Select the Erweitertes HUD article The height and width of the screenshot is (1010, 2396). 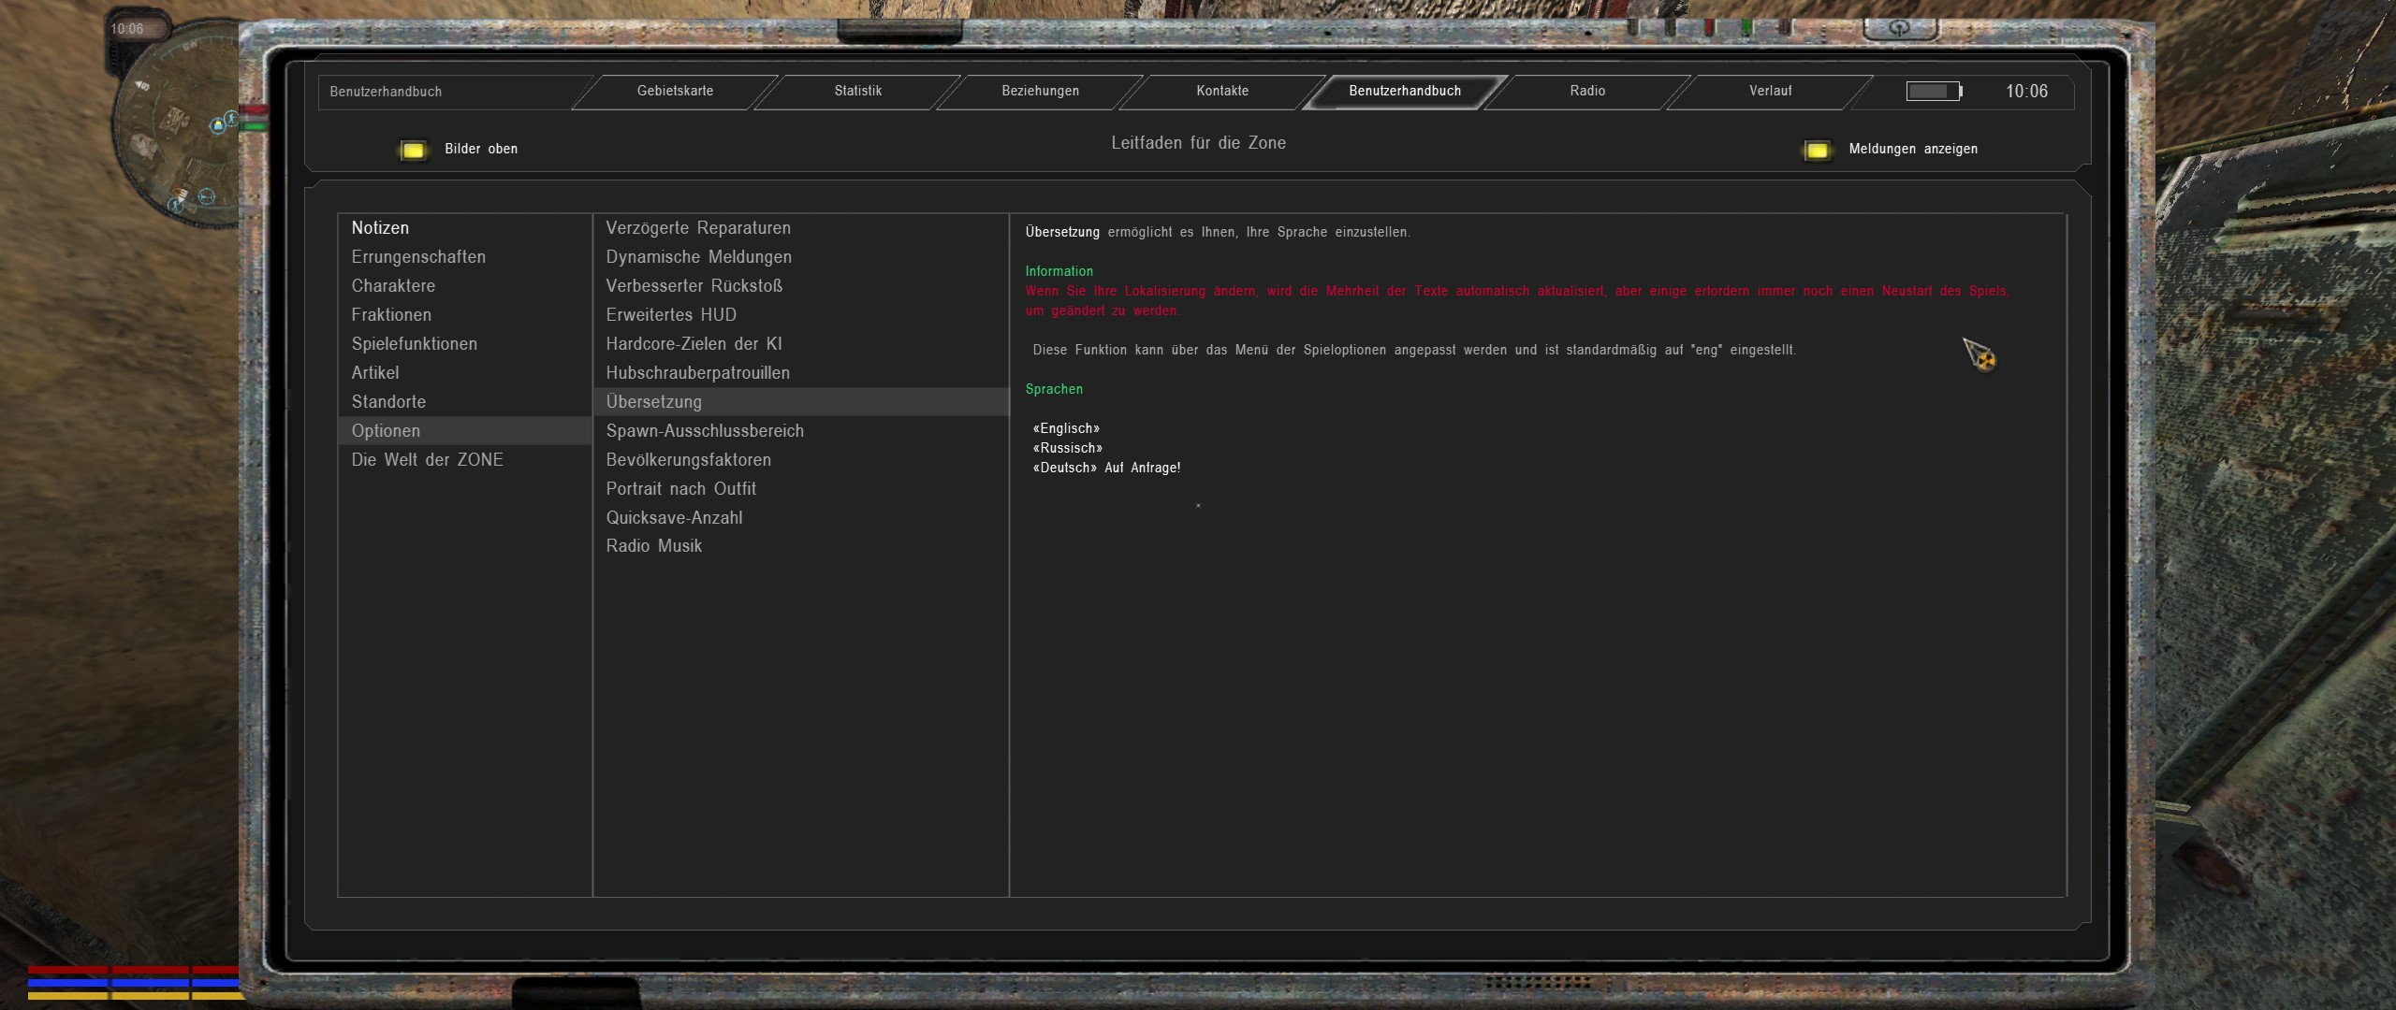tap(671, 315)
